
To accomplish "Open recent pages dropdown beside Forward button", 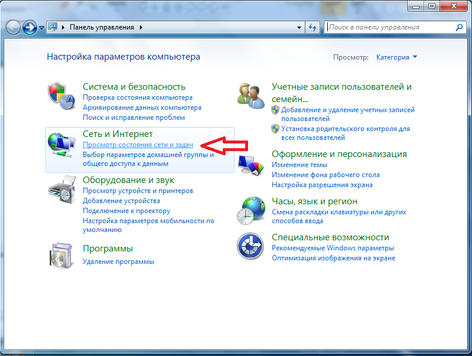I will click(x=41, y=28).
